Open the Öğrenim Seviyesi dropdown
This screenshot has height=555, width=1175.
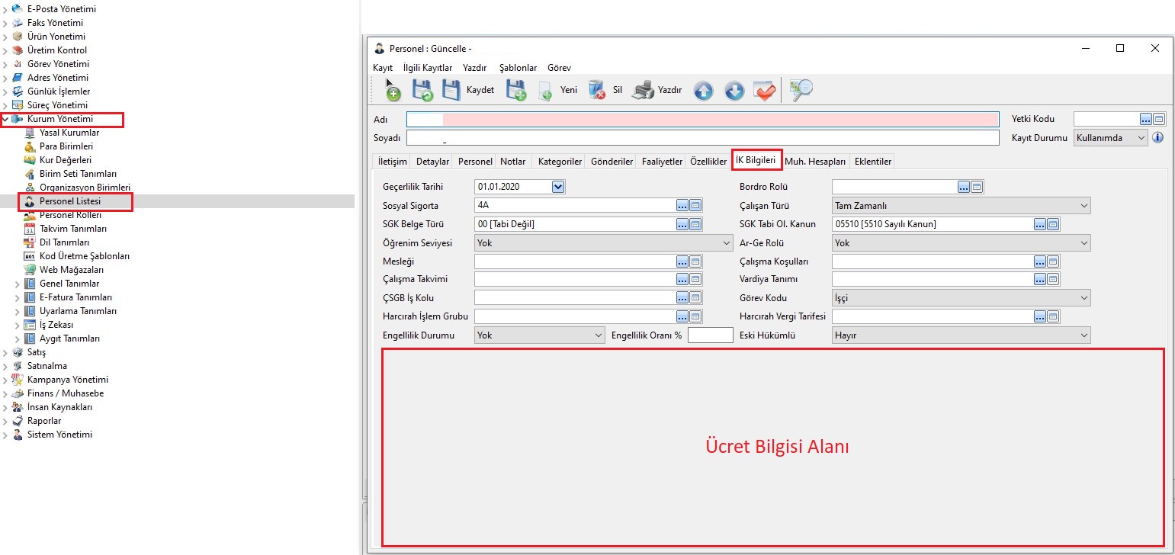click(725, 243)
